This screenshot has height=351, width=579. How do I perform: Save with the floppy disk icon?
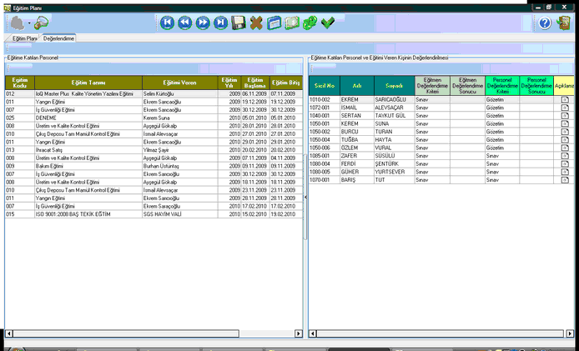pos(238,23)
